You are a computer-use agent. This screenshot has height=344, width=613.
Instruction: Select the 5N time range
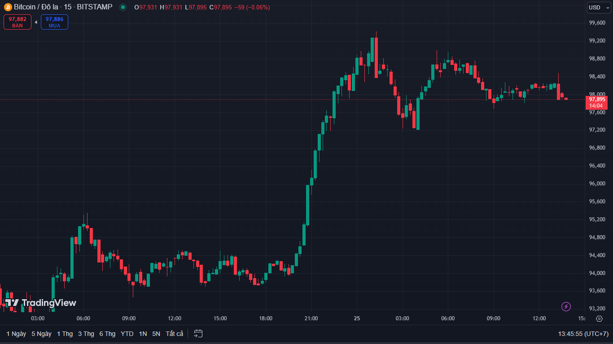point(156,334)
